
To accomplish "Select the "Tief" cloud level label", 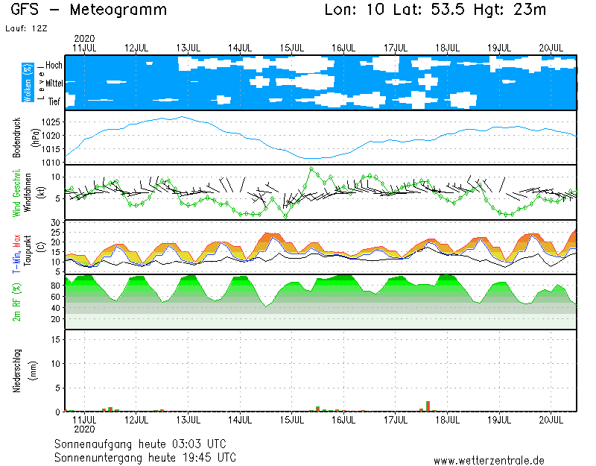I will click(54, 101).
